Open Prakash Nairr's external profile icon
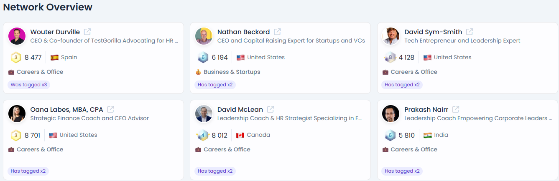Viewport: 559px width, 181px height. pos(456,109)
